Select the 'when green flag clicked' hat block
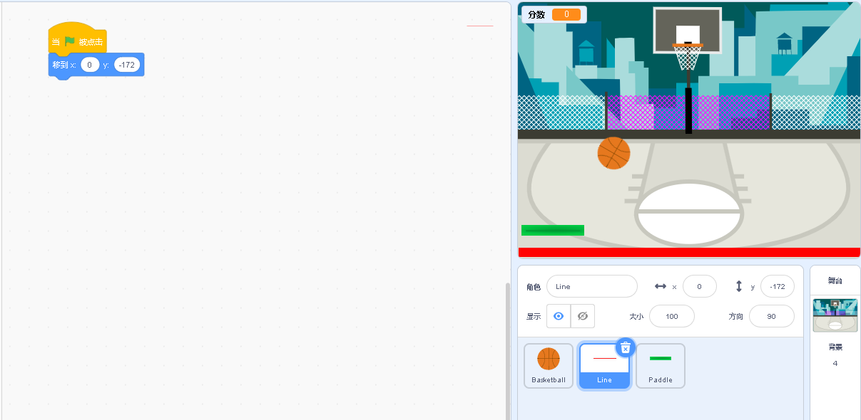The width and height of the screenshot is (861, 420). point(77,39)
